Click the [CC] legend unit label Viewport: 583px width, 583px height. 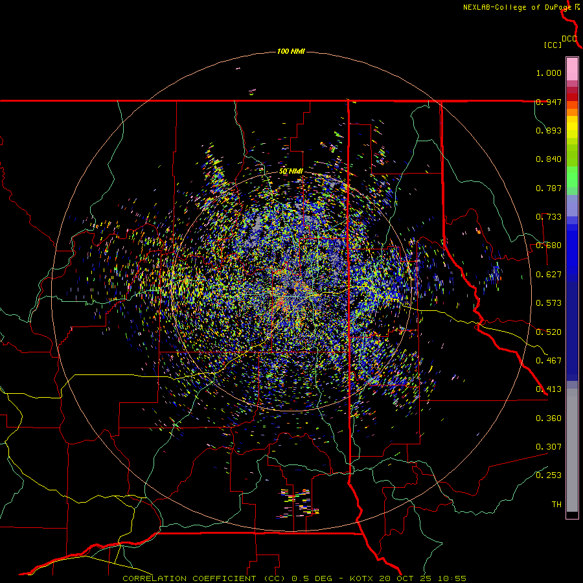pos(553,45)
